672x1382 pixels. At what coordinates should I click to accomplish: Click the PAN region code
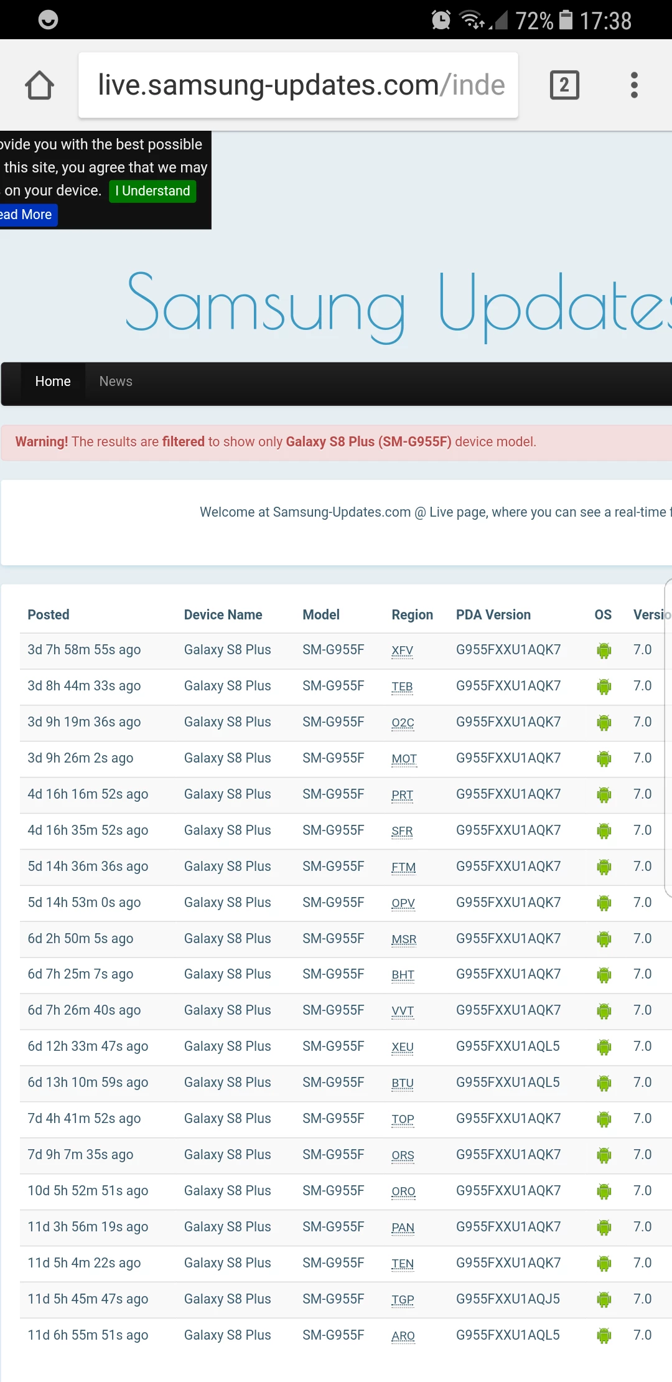click(403, 1228)
